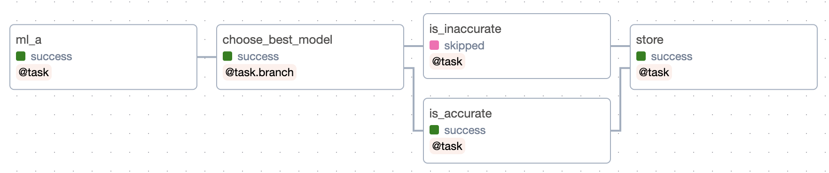
Task: Click the store node green status square
Action: click(641, 56)
